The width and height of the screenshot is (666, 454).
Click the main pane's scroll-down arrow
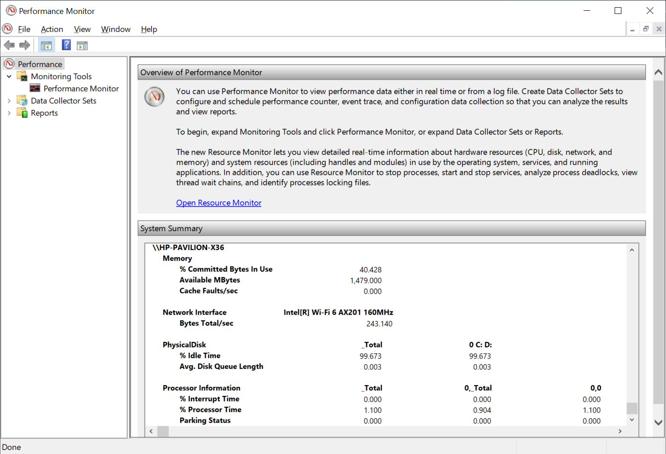click(x=658, y=423)
